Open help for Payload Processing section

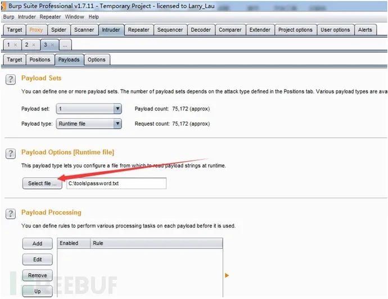point(10,214)
